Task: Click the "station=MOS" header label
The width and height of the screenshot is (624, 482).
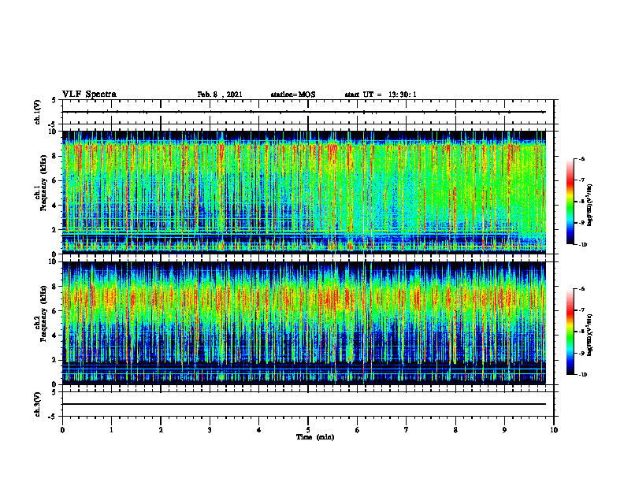Action: point(293,95)
